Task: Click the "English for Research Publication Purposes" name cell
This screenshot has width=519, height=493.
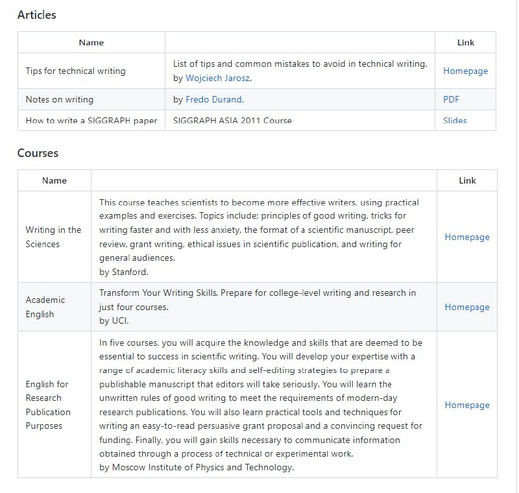Action: [48, 405]
